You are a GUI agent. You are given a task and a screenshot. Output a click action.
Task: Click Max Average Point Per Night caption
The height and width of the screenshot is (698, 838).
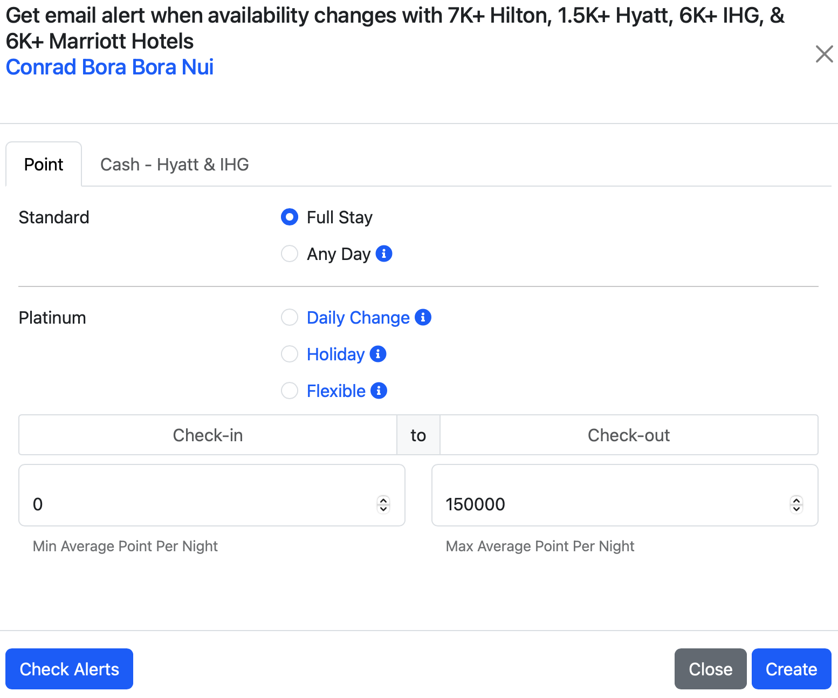point(540,546)
